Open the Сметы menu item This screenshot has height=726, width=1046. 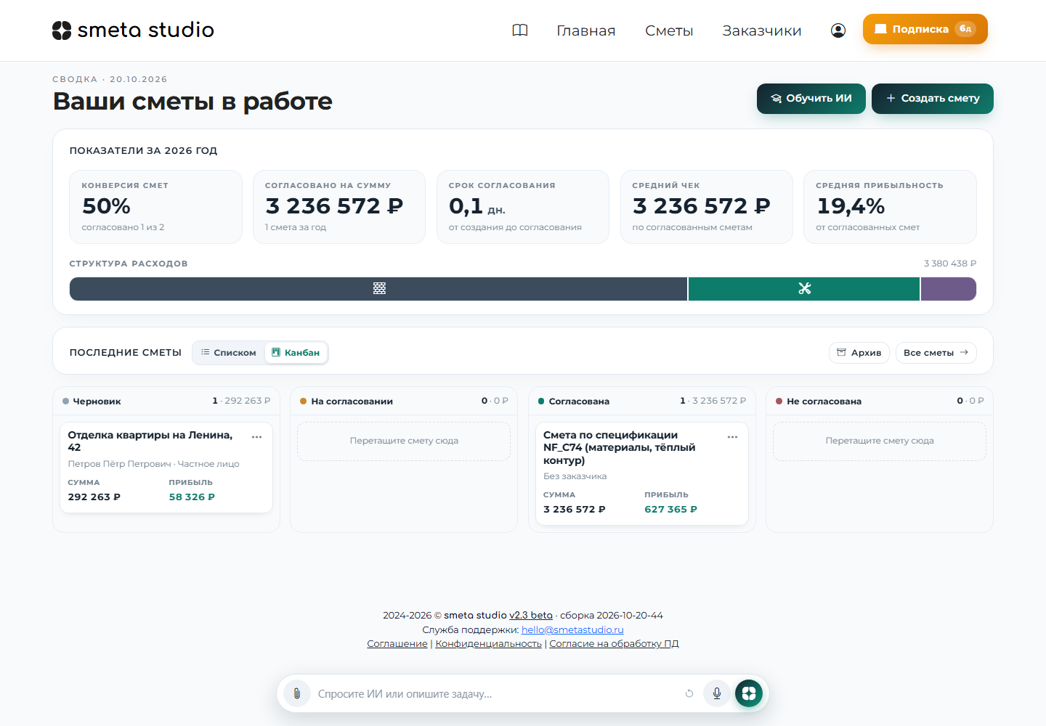coord(669,30)
